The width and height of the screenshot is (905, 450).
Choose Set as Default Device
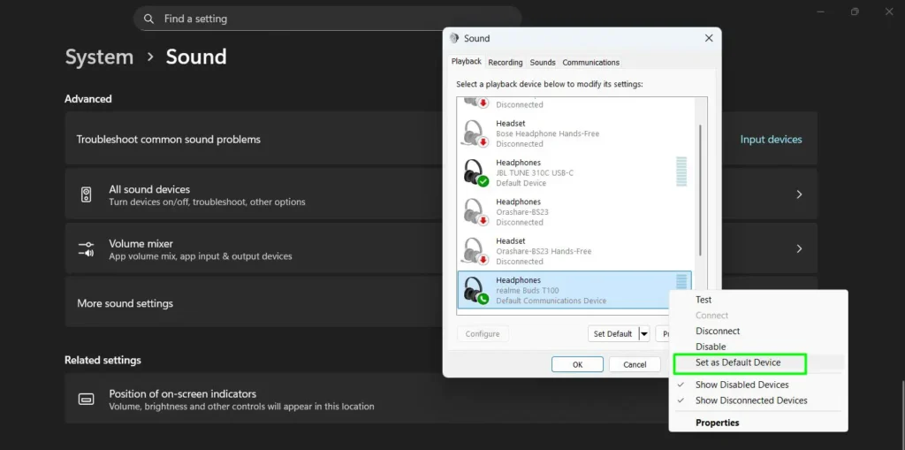click(x=740, y=362)
